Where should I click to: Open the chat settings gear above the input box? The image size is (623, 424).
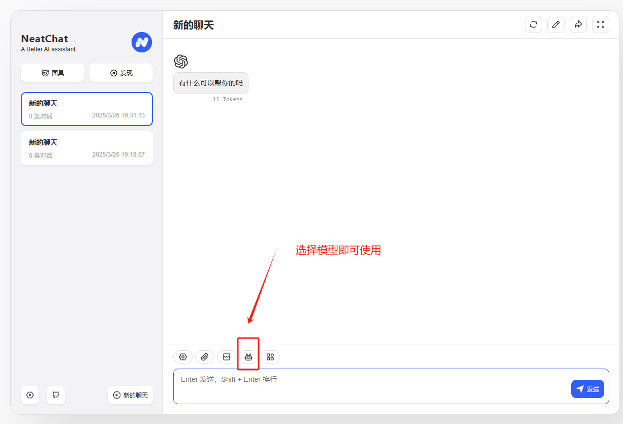tap(182, 357)
